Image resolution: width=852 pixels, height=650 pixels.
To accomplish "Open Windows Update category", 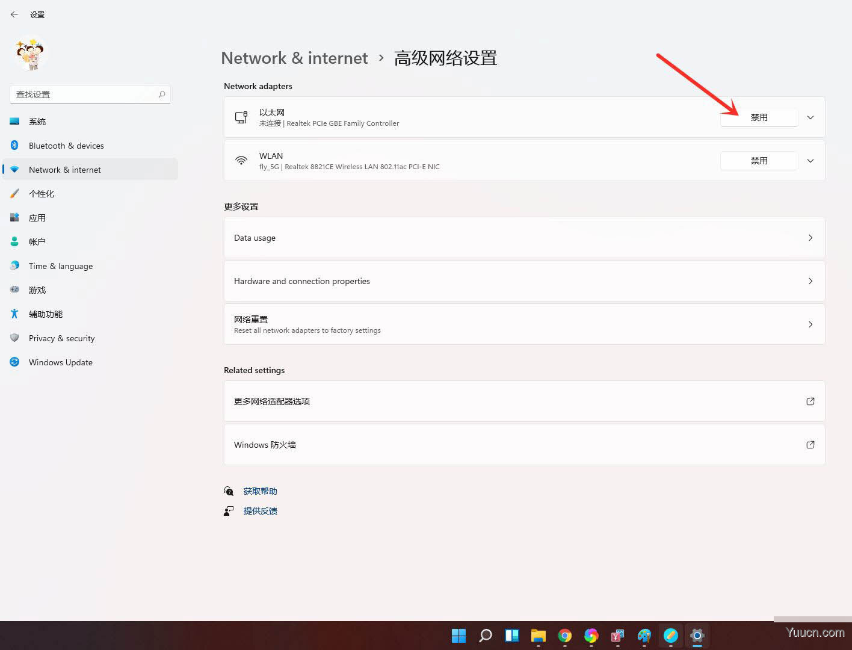I will coord(90,362).
